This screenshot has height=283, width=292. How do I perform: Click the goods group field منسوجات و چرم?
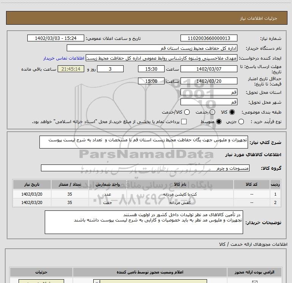tap(145, 168)
